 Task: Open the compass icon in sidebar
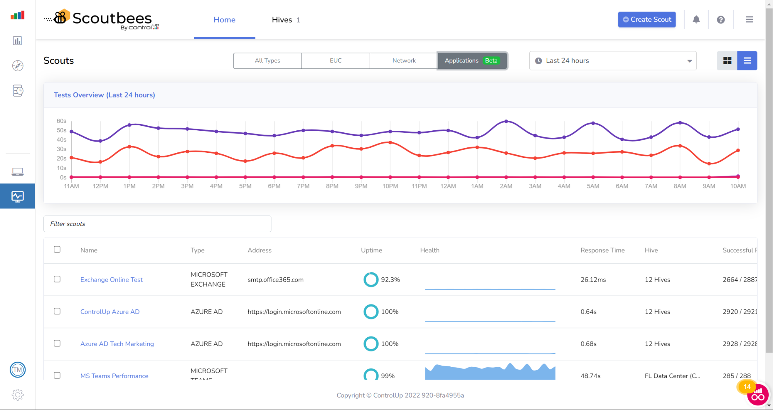click(x=17, y=66)
